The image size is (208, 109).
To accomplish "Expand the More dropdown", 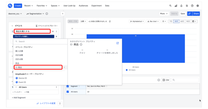I will pyautogui.click(x=164, y=13).
